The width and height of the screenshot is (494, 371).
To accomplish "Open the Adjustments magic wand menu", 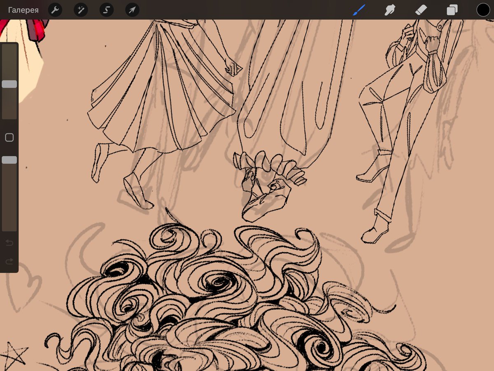I will point(81,10).
